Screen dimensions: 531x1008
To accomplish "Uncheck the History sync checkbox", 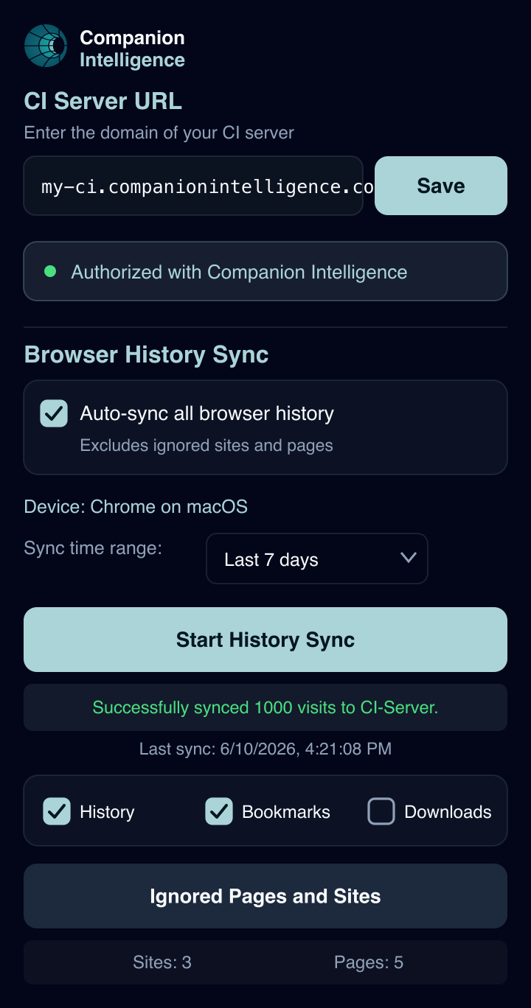I will point(57,811).
